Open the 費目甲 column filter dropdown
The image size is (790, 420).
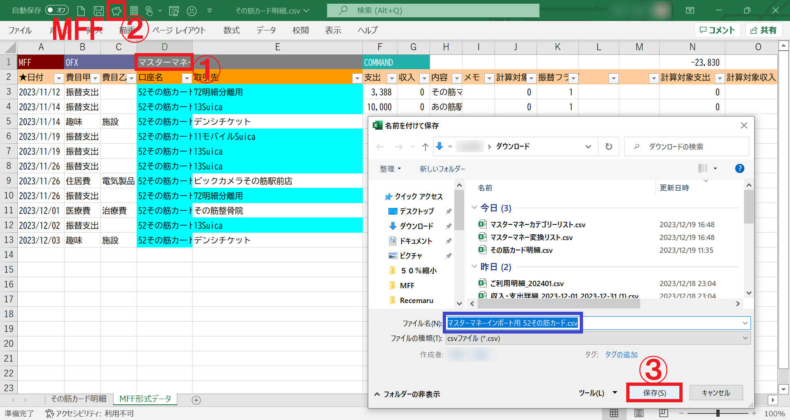(95, 78)
